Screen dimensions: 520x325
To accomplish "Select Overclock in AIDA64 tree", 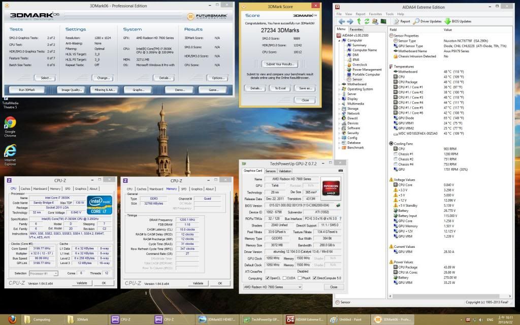I will [360, 64].
